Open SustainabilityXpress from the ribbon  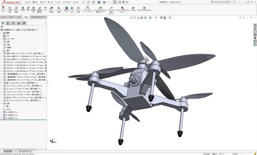[144, 9]
